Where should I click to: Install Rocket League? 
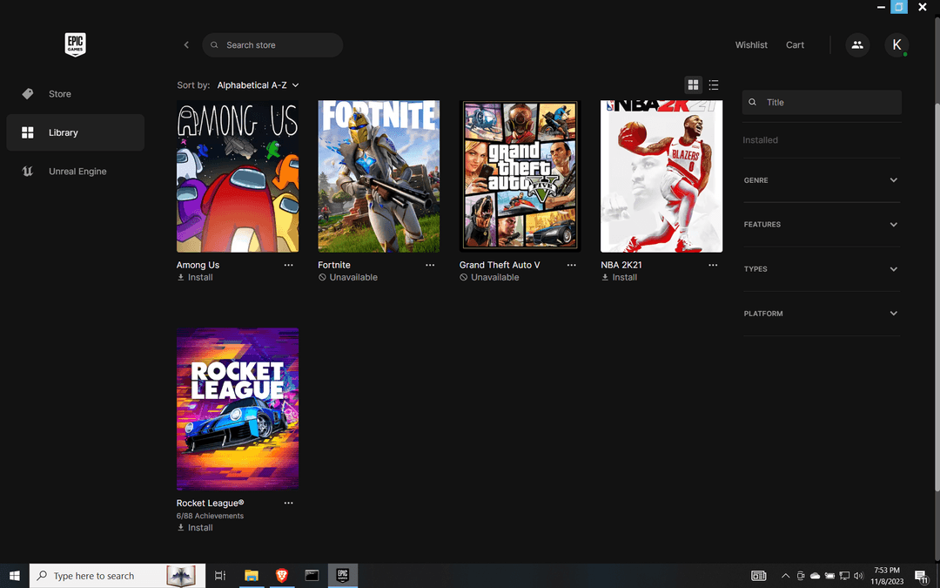195,527
